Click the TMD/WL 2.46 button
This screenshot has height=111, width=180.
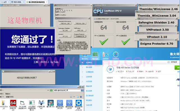tap(65, 24)
